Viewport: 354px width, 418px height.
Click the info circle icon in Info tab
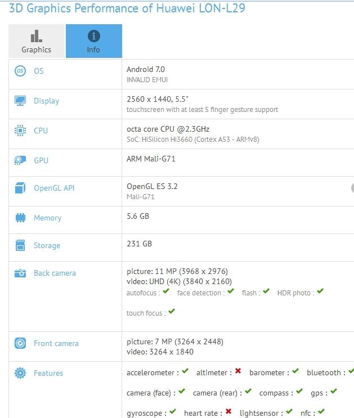click(x=94, y=36)
